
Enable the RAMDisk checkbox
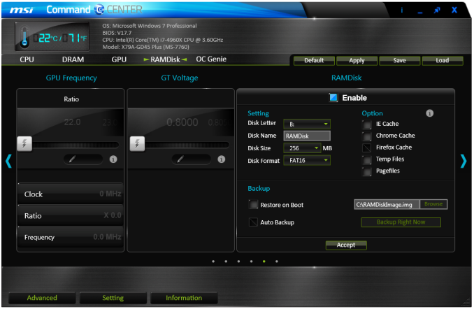333,98
